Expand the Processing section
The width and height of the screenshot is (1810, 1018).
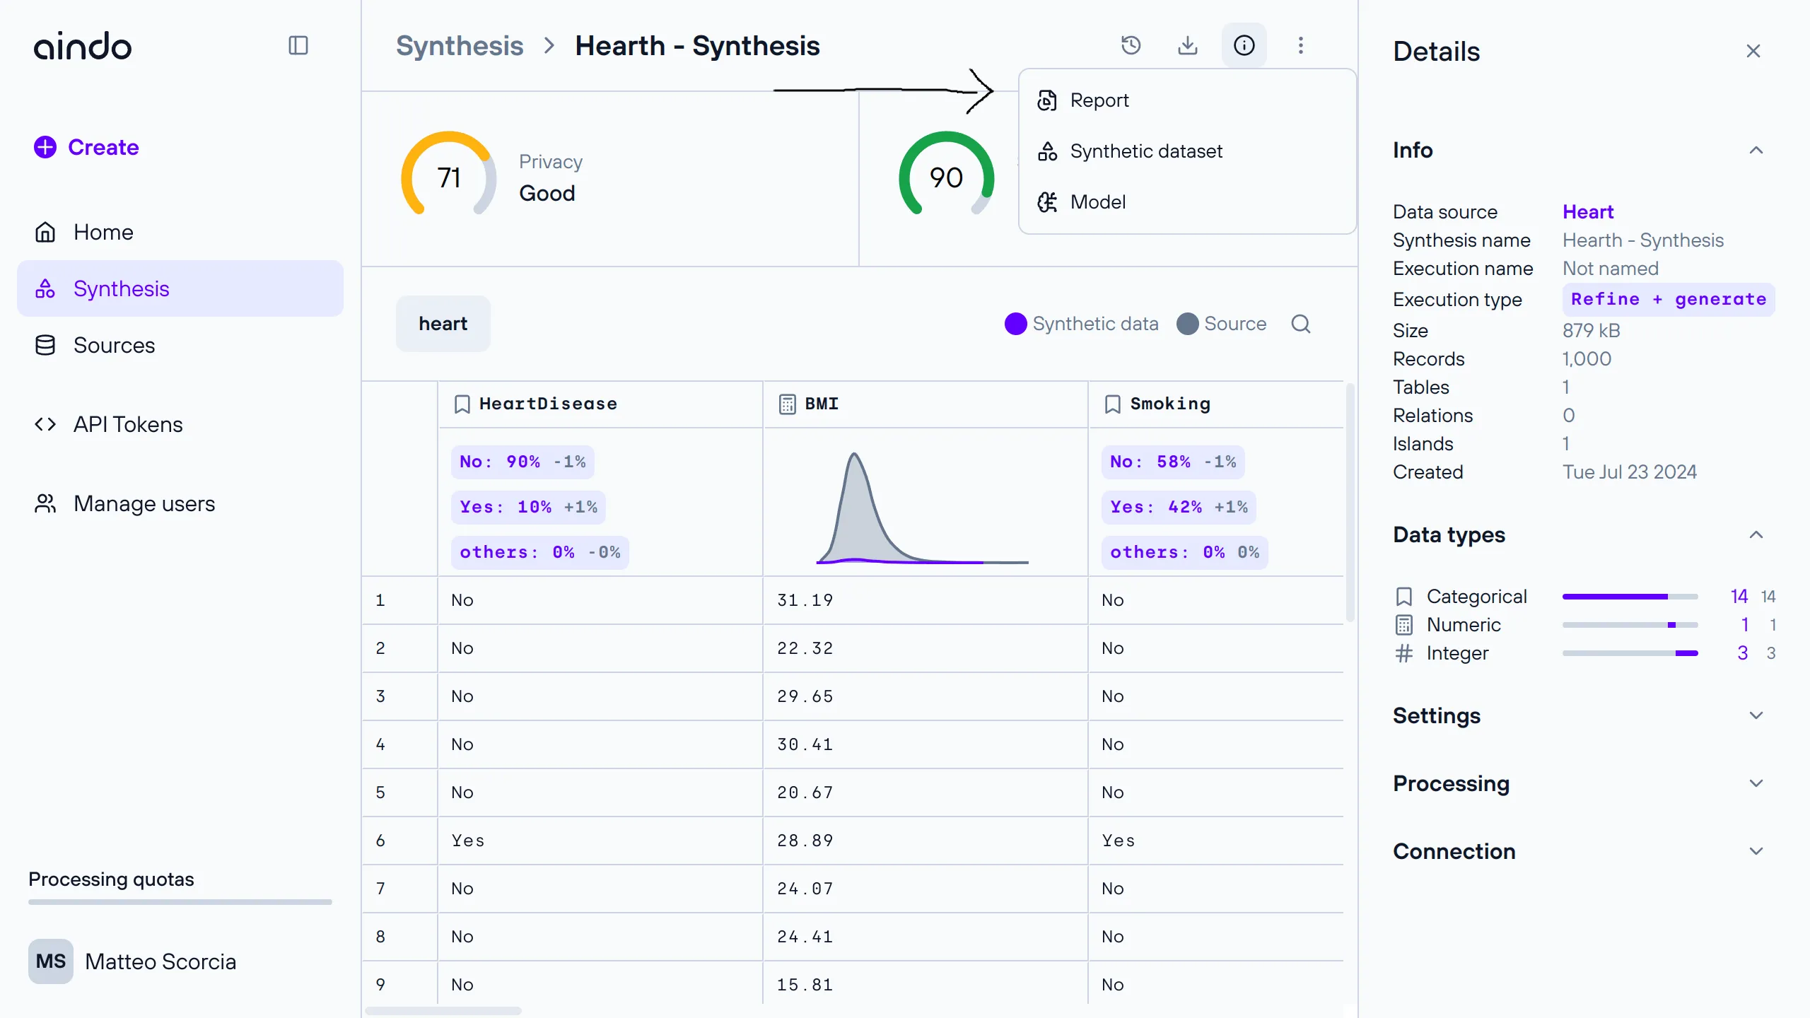coord(1584,783)
